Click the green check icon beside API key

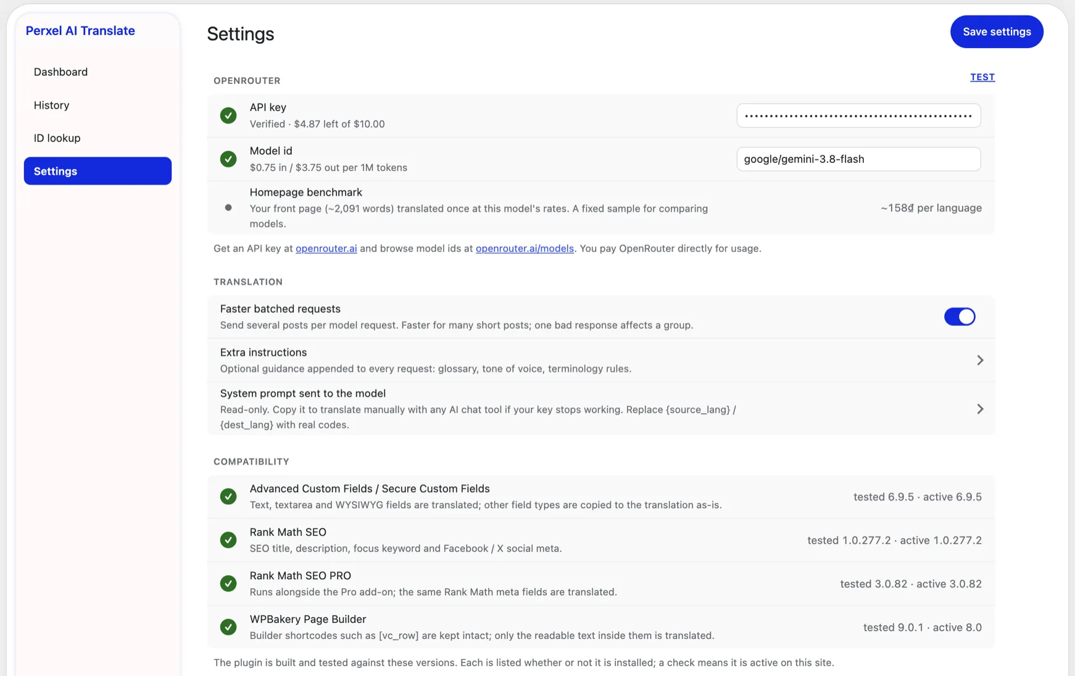(228, 115)
